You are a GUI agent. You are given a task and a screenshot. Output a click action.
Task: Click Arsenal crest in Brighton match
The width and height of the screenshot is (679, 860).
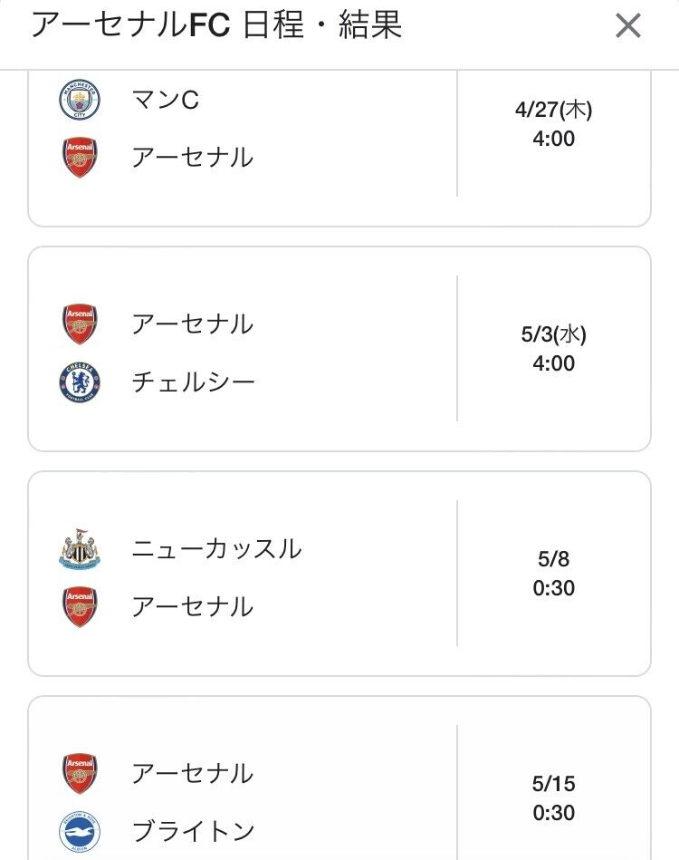80,774
